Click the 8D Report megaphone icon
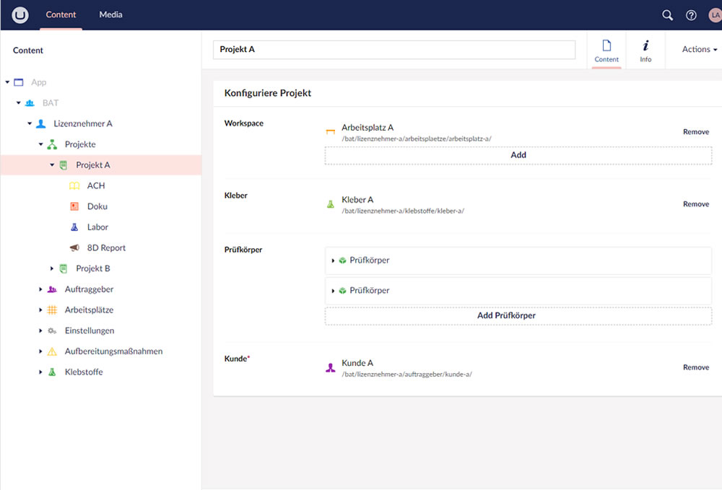722x490 pixels. tap(74, 248)
